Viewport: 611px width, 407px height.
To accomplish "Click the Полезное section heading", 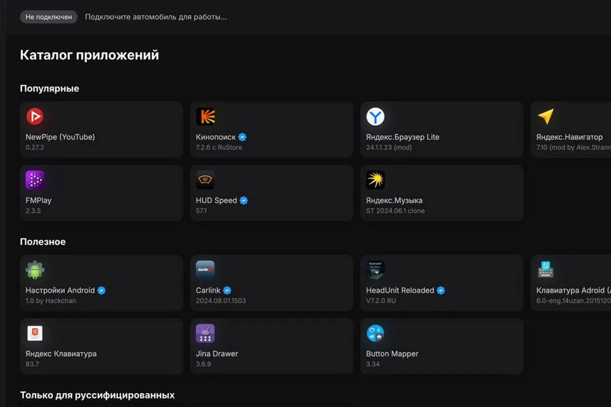I will [43, 242].
